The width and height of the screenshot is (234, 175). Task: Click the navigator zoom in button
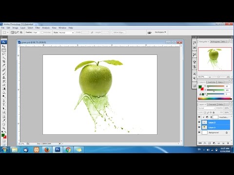(228, 77)
